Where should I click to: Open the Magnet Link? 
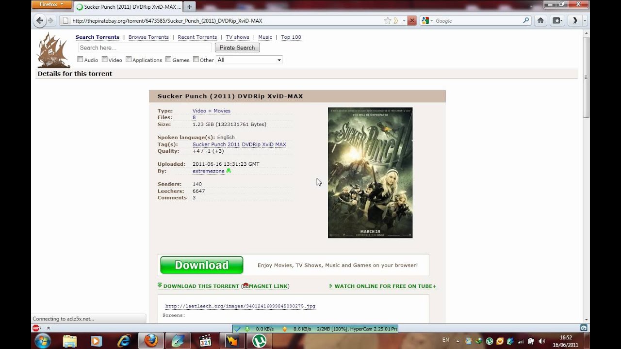(268, 286)
